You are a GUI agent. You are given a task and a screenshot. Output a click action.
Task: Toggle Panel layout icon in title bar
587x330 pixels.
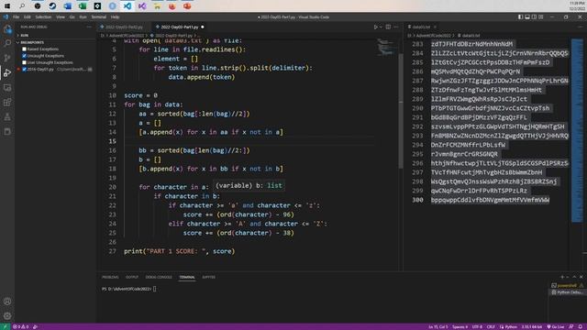pyautogui.click(x=527, y=16)
